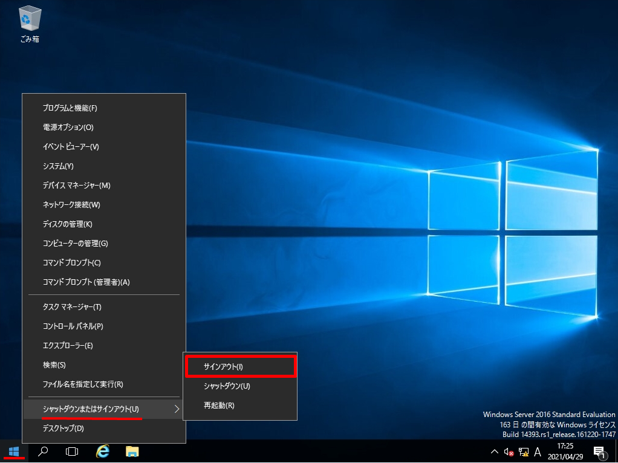The width and height of the screenshot is (618, 463).
Task: Click the Show Desktop strip at taskbar edge
Action: [x=616, y=451]
